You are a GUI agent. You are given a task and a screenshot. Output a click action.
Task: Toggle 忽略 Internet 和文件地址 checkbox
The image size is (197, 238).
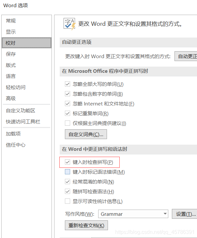click(x=68, y=104)
